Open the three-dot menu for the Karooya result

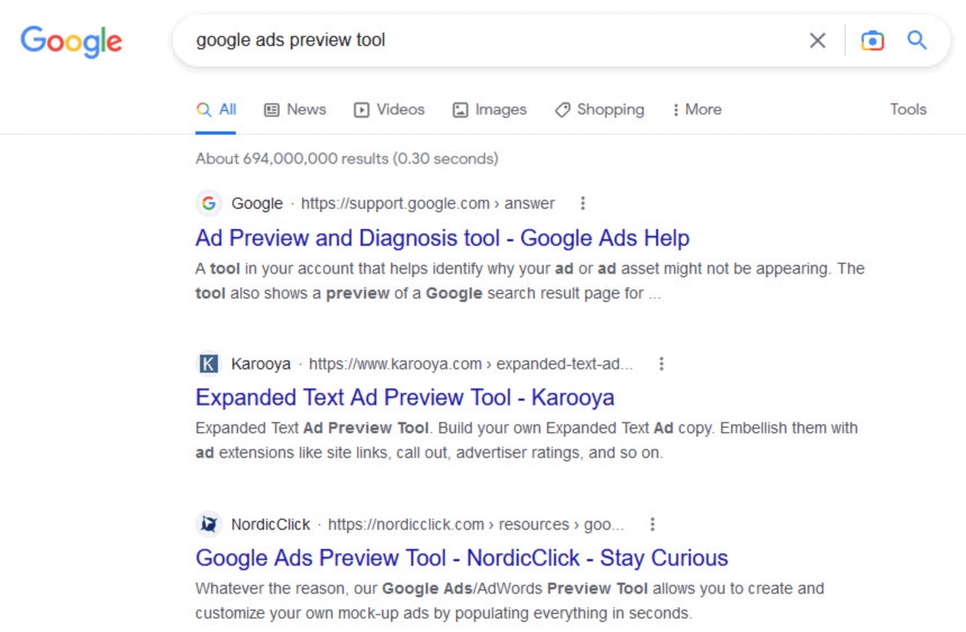click(661, 364)
